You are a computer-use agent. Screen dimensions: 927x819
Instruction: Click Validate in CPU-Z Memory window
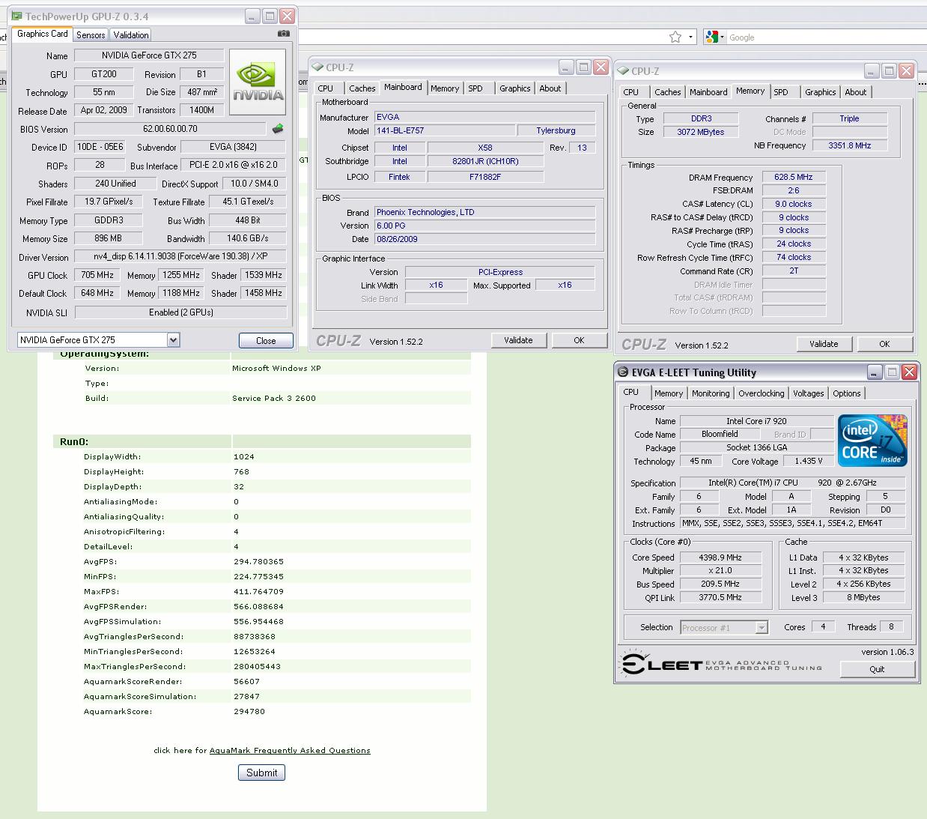[824, 344]
